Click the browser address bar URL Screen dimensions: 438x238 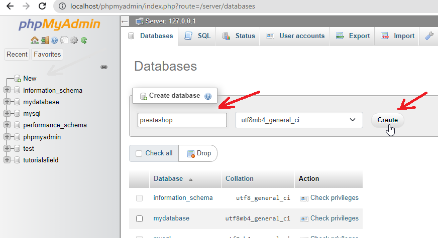point(163,6)
